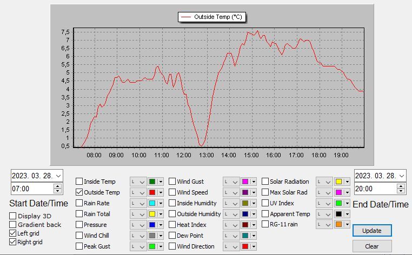Change the orange RG-11 rain color
The width and height of the screenshot is (412, 255).
coord(338,225)
